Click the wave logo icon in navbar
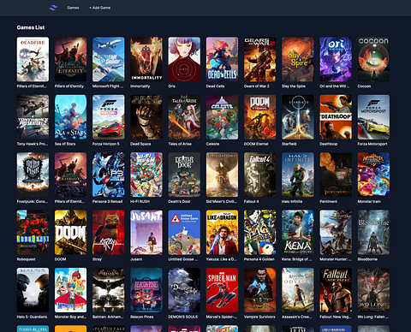Image resolution: width=411 pixels, height=332 pixels. [53, 8]
